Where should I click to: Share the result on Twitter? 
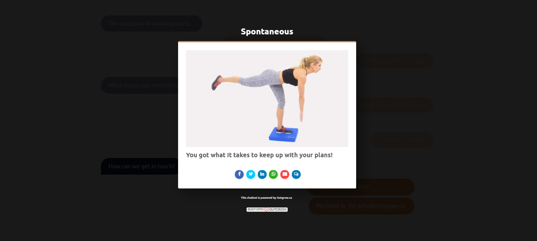click(250, 174)
